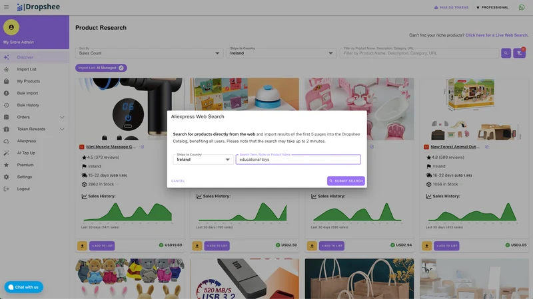This screenshot has width=533, height=299.
Task: Click import icon on USD3.05 product card
Action: click(x=426, y=246)
